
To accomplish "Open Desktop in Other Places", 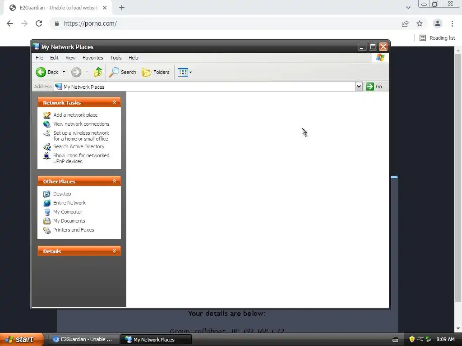I will (62, 194).
